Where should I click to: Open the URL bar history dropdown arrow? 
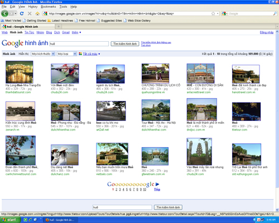pos(218,13)
